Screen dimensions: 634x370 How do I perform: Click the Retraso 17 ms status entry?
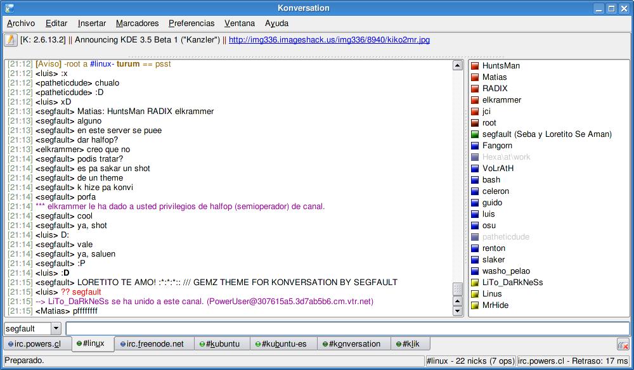[573, 360]
